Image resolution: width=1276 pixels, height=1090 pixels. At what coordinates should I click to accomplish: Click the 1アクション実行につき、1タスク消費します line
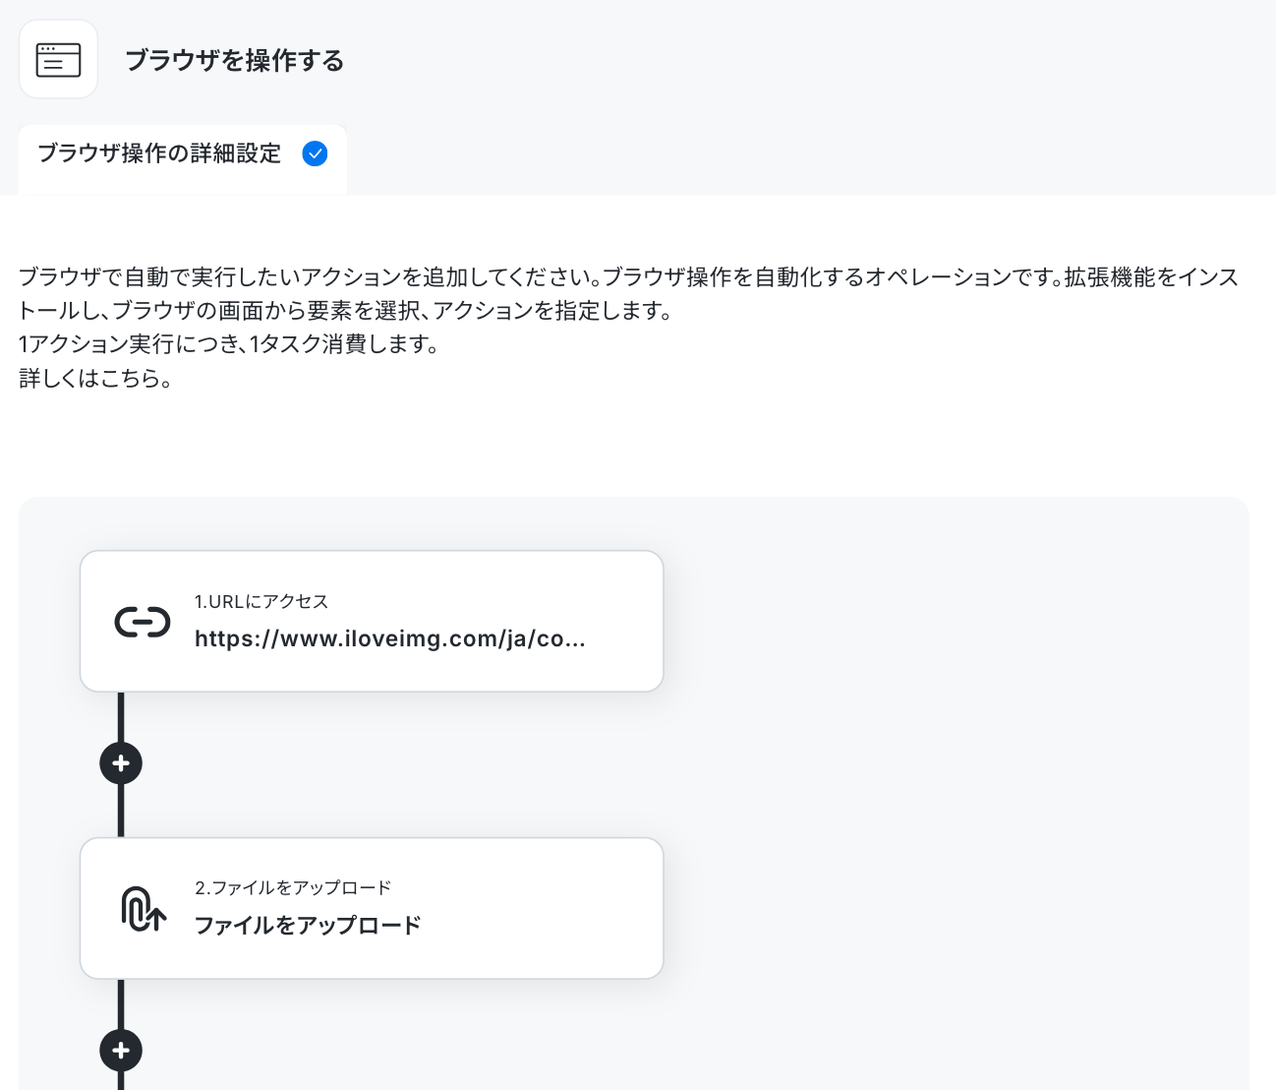(229, 344)
